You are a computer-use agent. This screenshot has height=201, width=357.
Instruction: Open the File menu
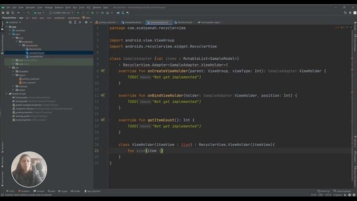[8, 7]
